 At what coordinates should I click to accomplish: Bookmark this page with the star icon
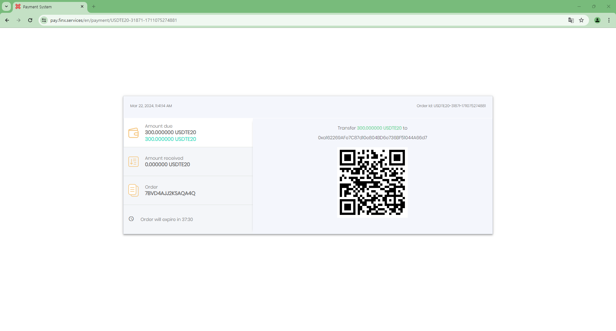click(x=581, y=20)
